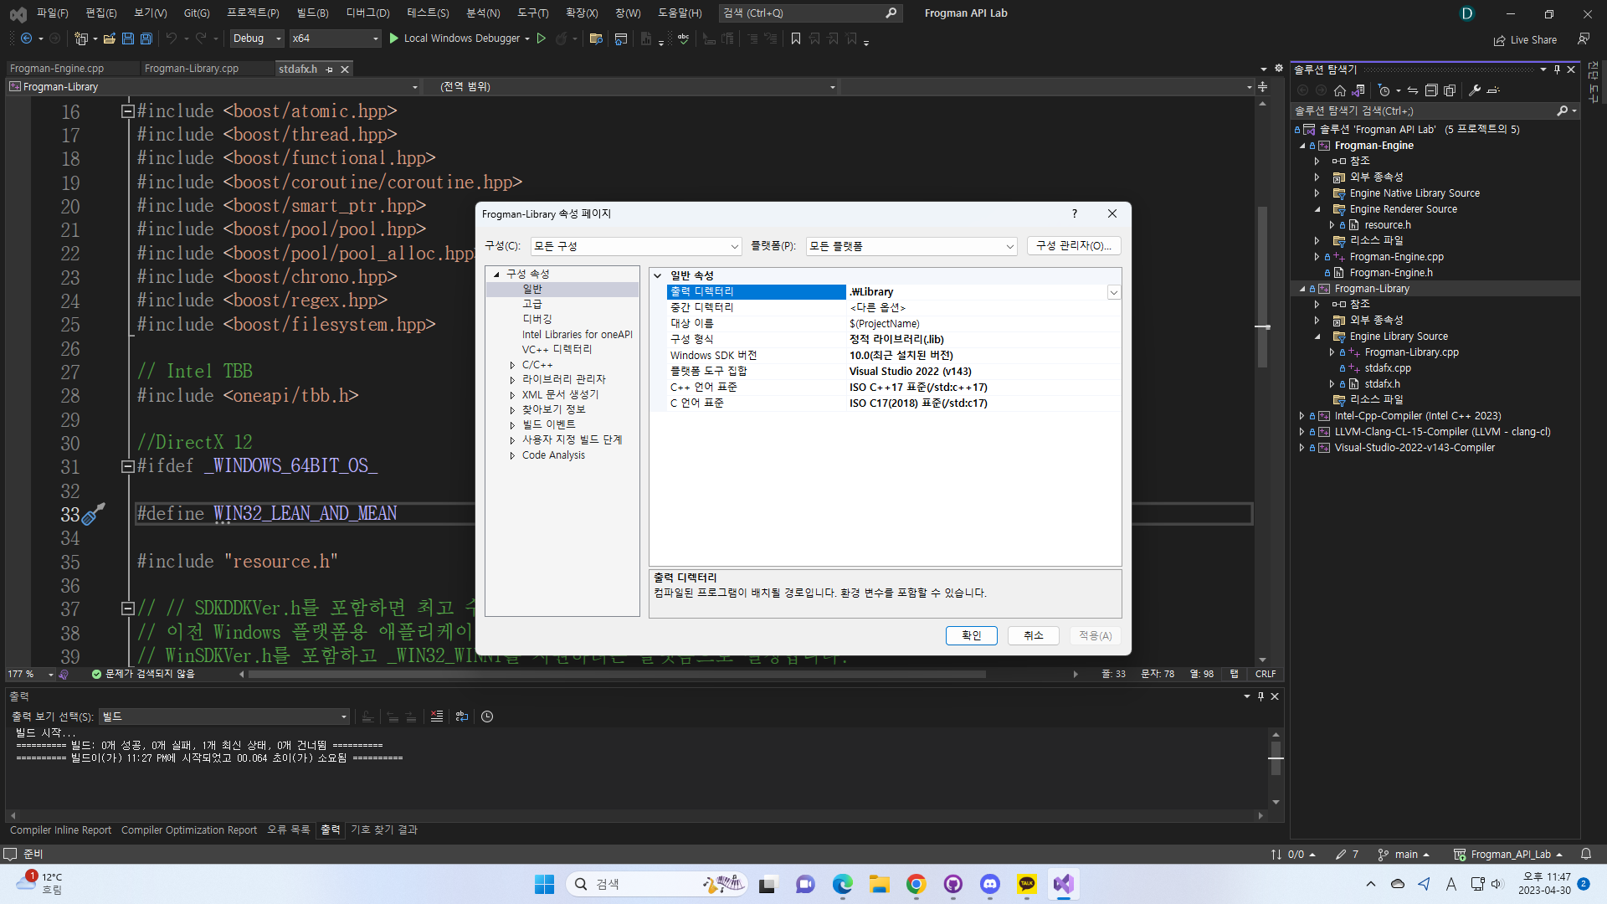Click Show All Files icon in Solution Explorer

pyautogui.click(x=1450, y=90)
